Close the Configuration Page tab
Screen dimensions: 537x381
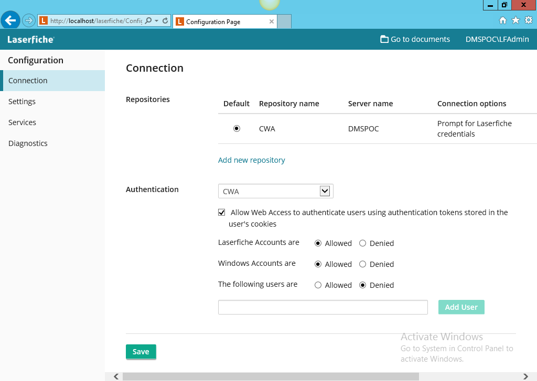271,21
